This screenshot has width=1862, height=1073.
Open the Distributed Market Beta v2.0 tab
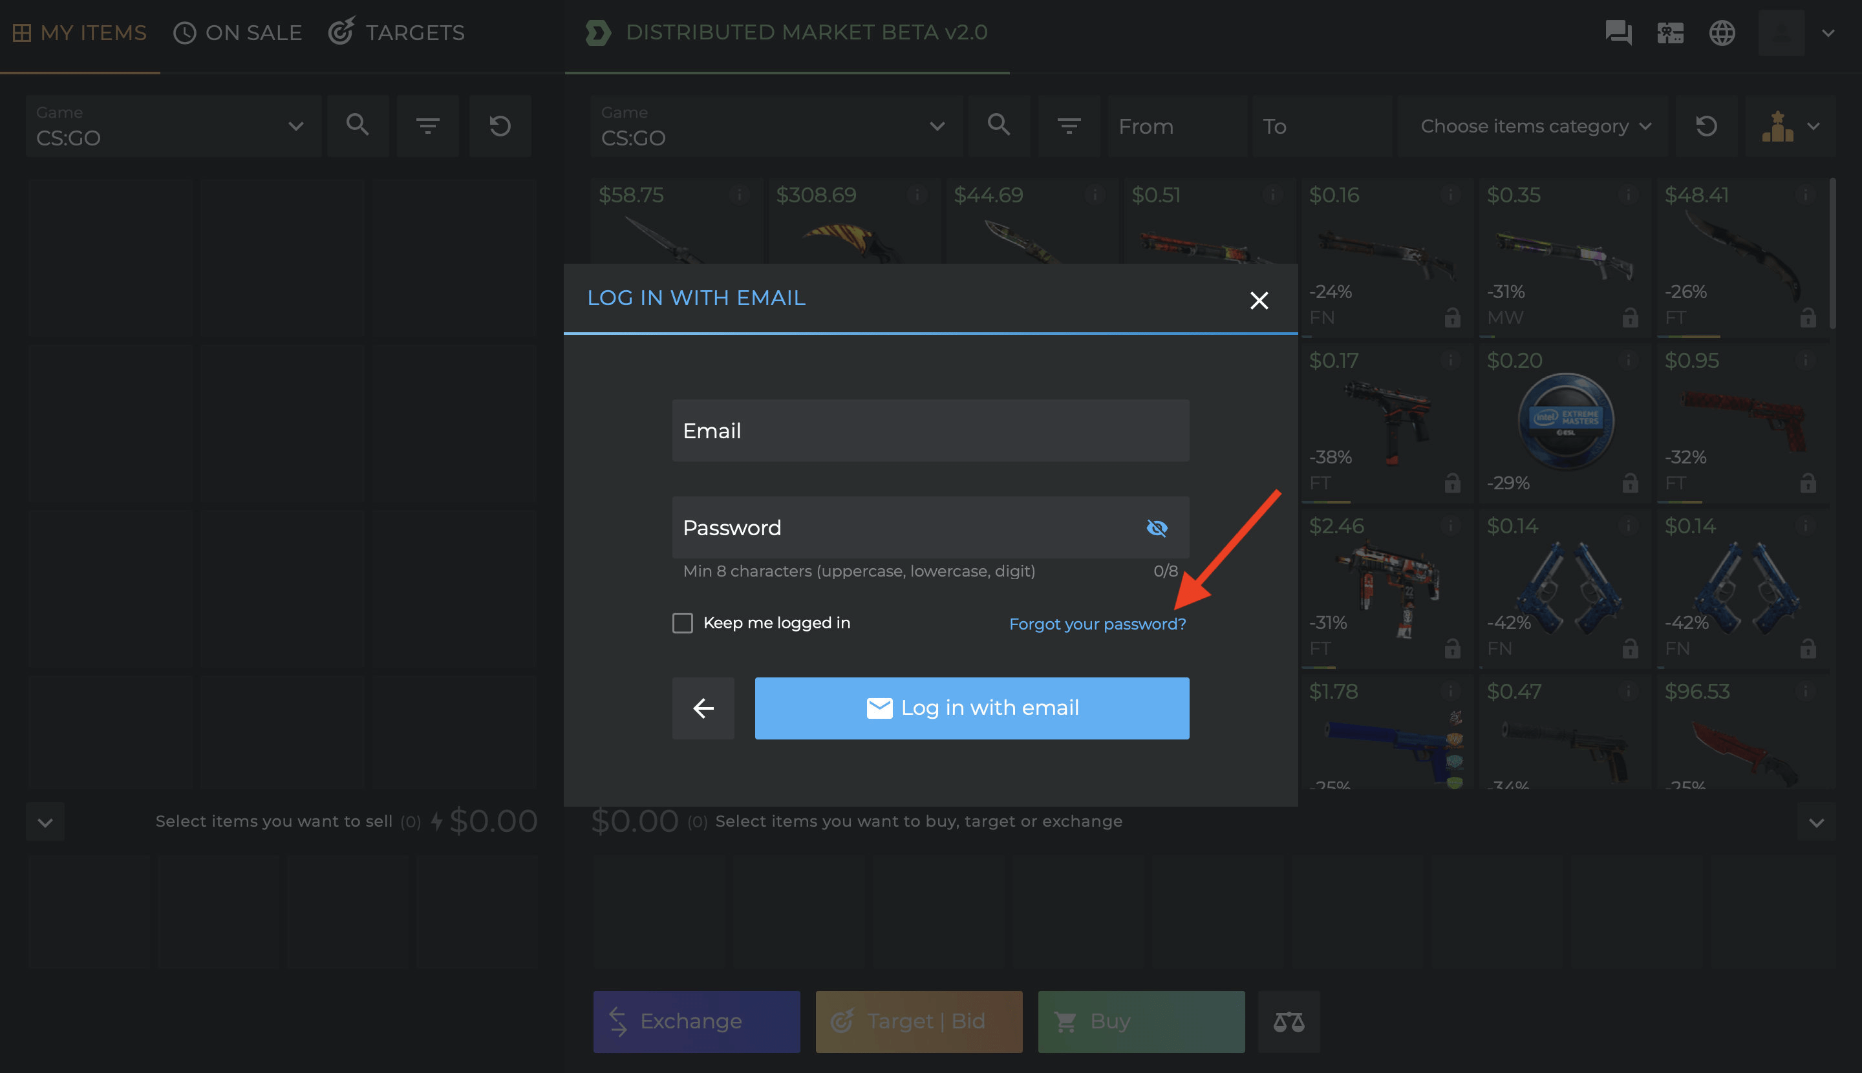coord(787,32)
